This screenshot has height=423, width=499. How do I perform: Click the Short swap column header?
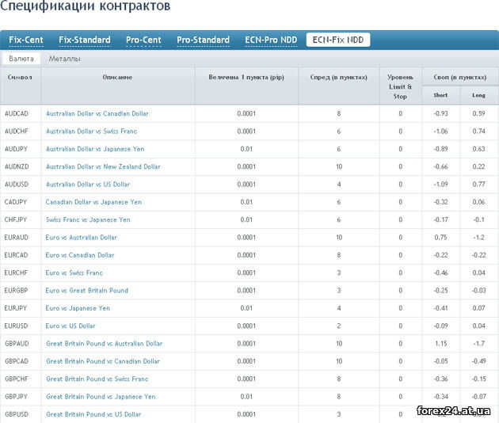[440, 95]
